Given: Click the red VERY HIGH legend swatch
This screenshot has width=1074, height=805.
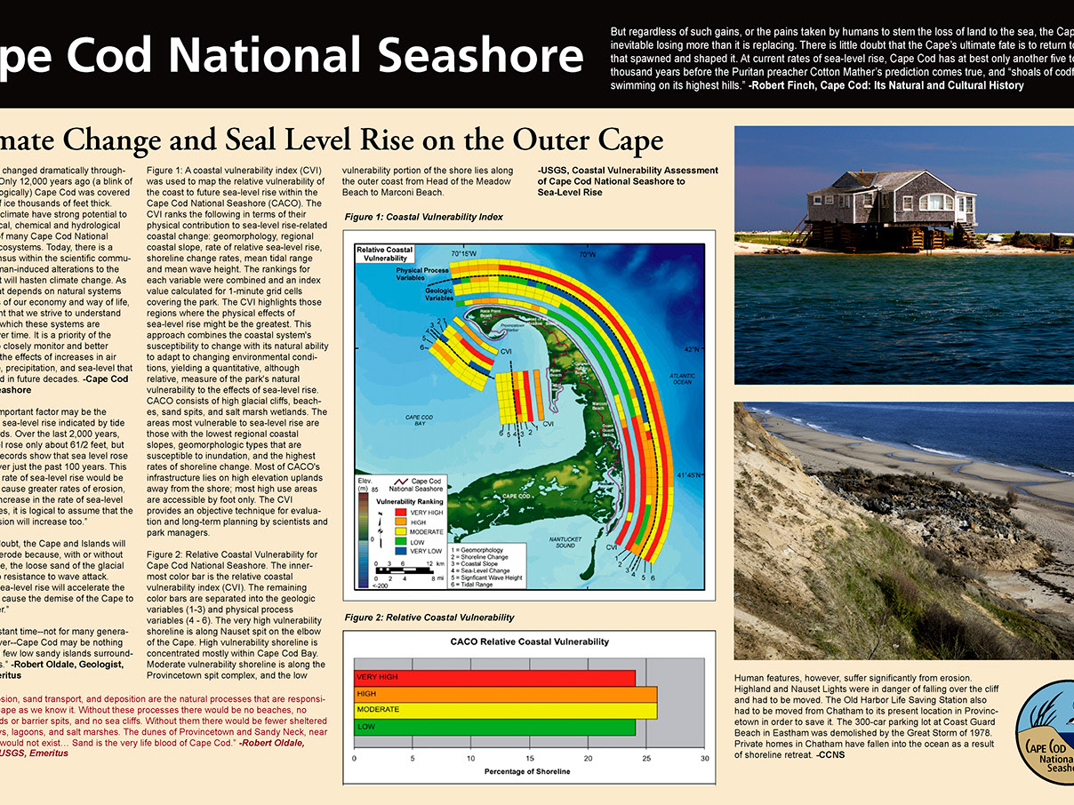Looking at the screenshot, I should (x=400, y=511).
